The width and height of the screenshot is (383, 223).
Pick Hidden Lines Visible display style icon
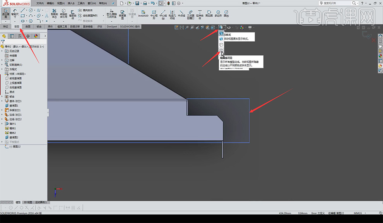(221, 51)
